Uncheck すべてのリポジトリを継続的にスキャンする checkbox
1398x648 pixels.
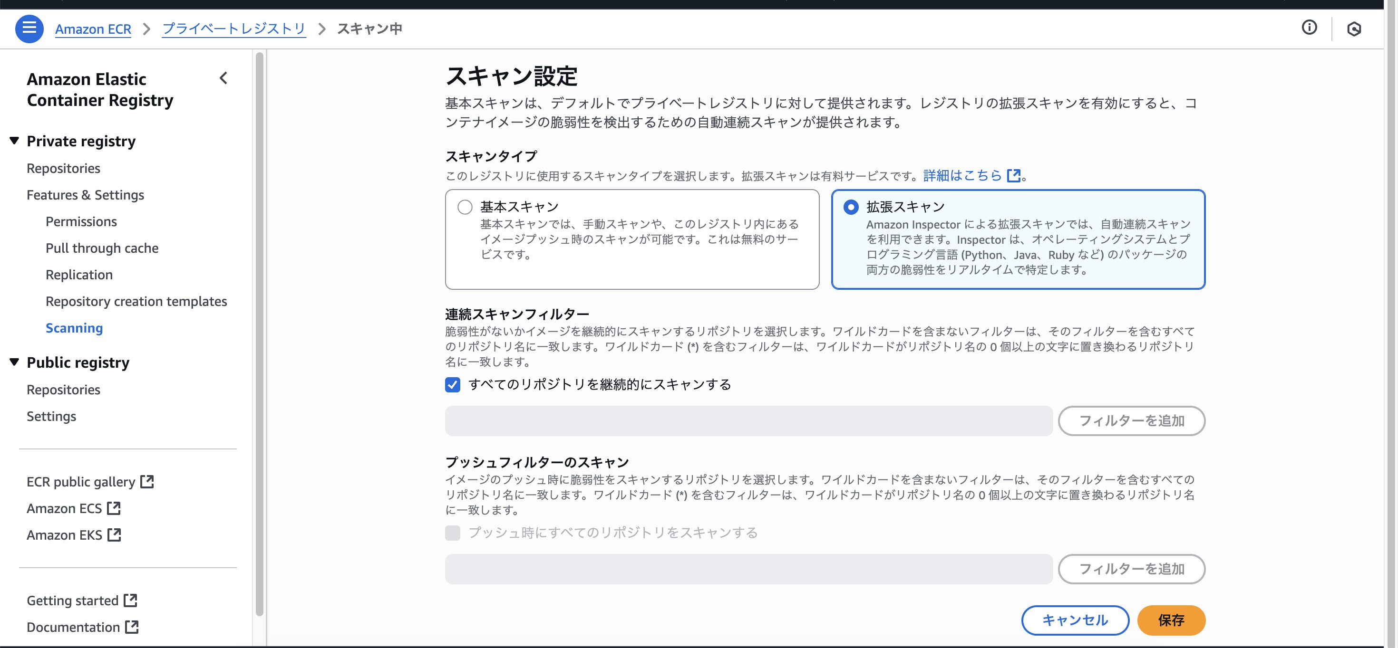click(x=453, y=385)
